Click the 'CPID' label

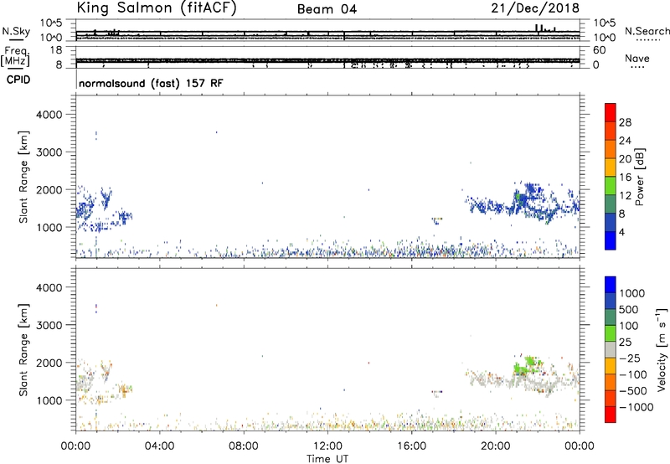point(18,80)
